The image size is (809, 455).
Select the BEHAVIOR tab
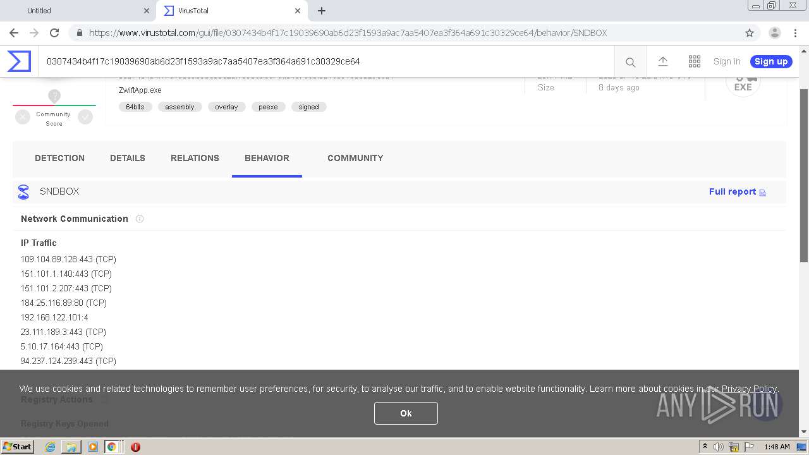pyautogui.click(x=267, y=158)
